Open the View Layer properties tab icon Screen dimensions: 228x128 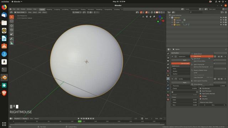168,64
